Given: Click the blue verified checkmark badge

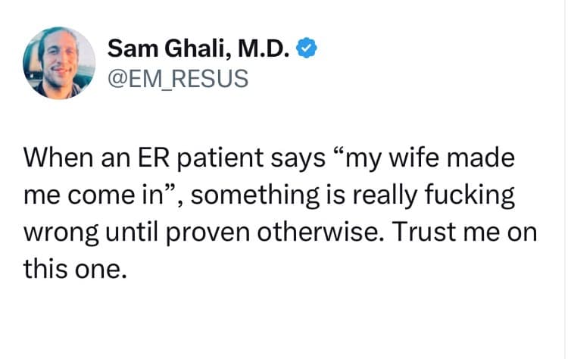Looking at the screenshot, I should tap(305, 49).
